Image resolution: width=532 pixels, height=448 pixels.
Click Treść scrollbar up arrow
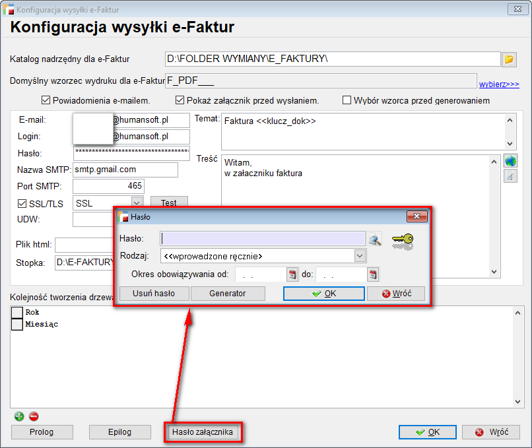coord(494,162)
